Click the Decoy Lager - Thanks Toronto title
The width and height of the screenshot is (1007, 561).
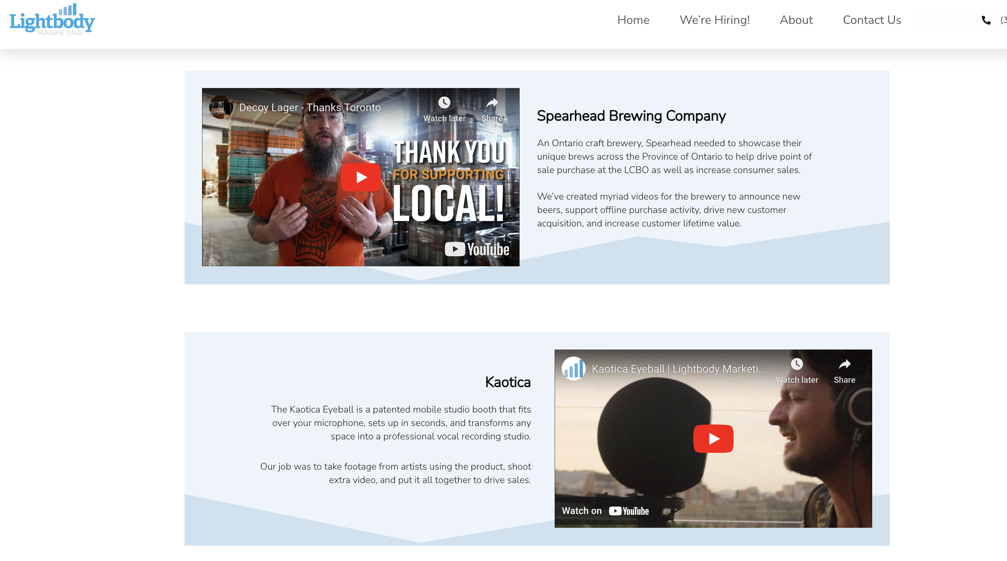click(x=310, y=107)
